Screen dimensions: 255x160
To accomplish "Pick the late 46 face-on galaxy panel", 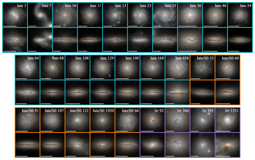I will tap(215, 15).
